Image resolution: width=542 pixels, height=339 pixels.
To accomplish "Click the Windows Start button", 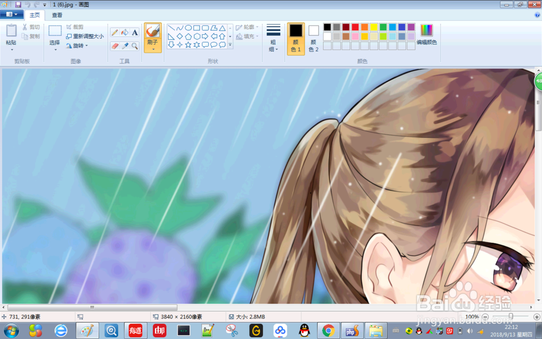I will (11, 331).
